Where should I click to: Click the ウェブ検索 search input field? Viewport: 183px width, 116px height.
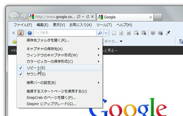(65, 33)
